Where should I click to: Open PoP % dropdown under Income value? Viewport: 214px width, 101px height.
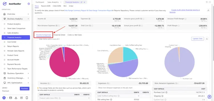(x=74, y=21)
